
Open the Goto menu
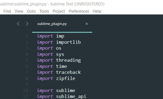pyautogui.click(x=31, y=11)
